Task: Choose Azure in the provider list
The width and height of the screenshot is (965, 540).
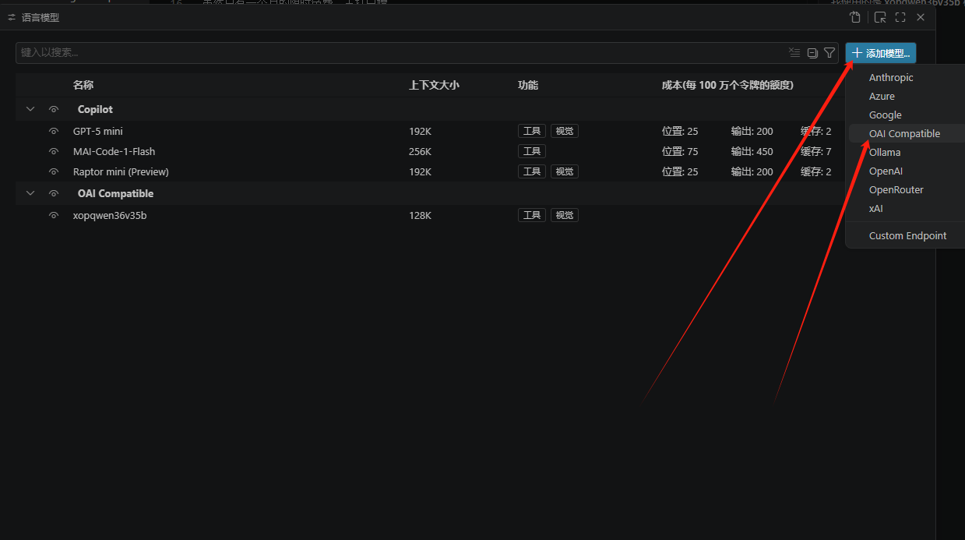Action: [882, 97]
